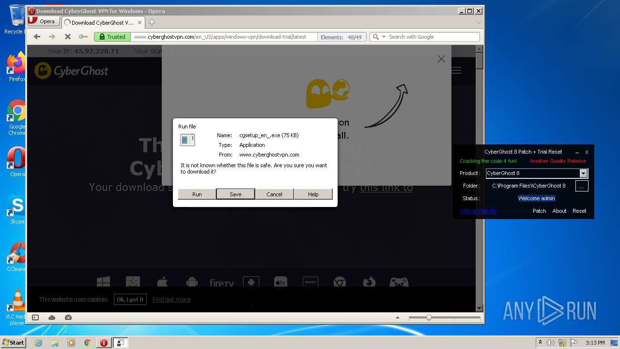620x349 pixels.
Task: Click the Trusted security badge
Action: [112, 37]
